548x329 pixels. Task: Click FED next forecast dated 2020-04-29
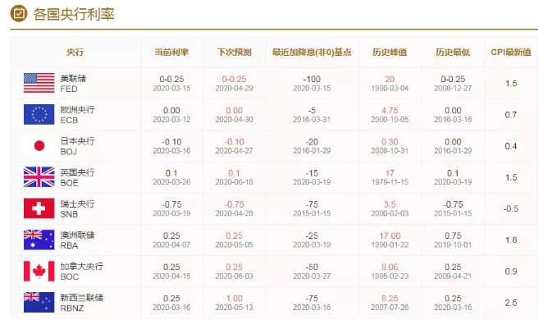tap(234, 83)
